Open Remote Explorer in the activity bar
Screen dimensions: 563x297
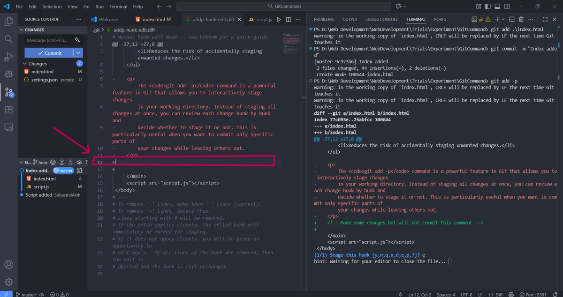pyautogui.click(x=8, y=127)
